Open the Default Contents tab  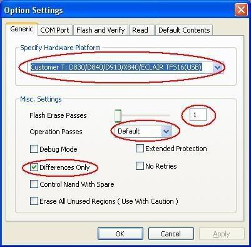point(184,30)
